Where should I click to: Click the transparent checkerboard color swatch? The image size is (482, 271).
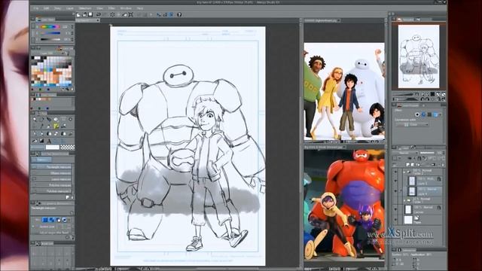coord(68,148)
